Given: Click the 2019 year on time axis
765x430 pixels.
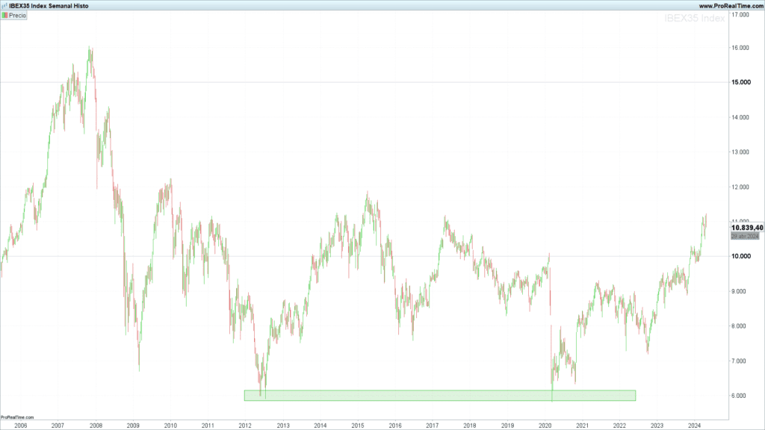Looking at the screenshot, I should point(507,426).
